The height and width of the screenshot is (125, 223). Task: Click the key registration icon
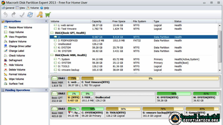[40, 15]
